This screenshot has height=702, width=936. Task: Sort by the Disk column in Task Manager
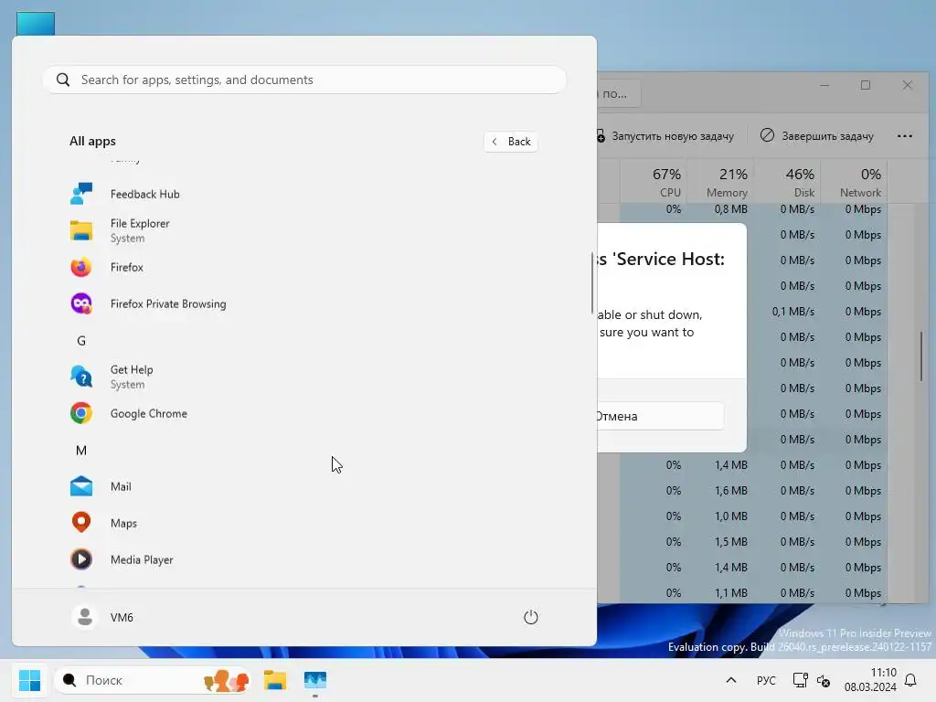click(787, 182)
